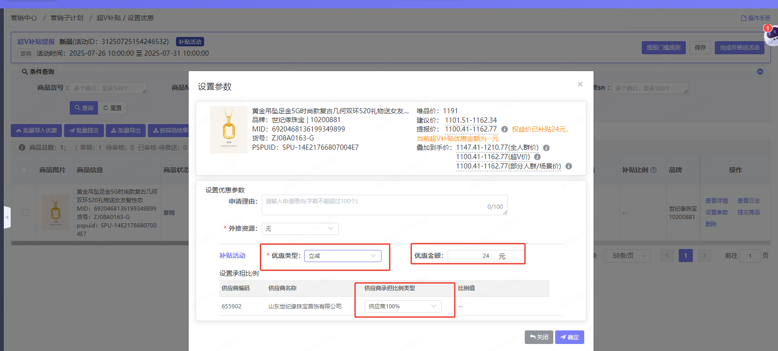This screenshot has width=778, height=351.
Task: Click the info icon beside 超V价
Action: pos(537,157)
